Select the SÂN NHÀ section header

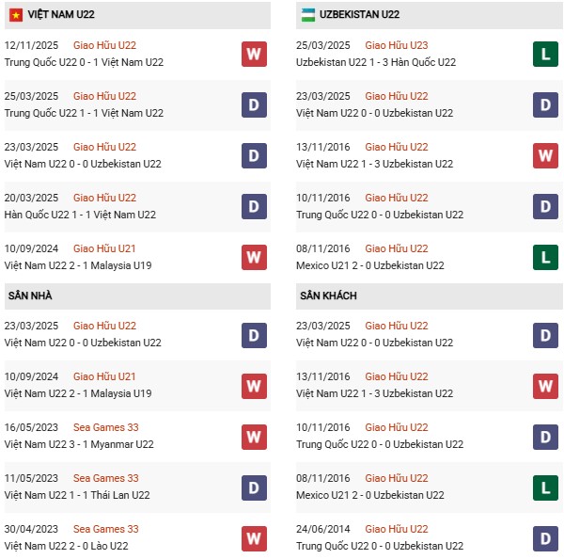pyautogui.click(x=30, y=295)
